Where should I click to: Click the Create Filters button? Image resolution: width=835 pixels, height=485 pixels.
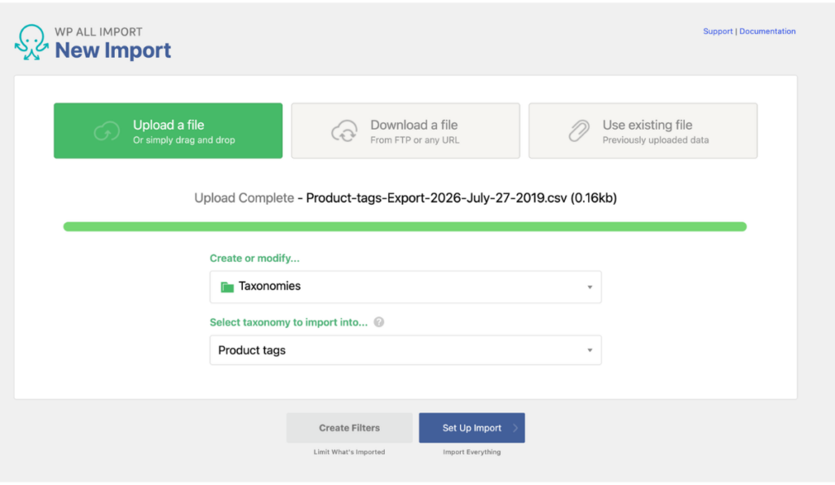[x=349, y=428]
